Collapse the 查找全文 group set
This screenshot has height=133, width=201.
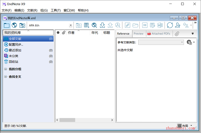point(6,77)
